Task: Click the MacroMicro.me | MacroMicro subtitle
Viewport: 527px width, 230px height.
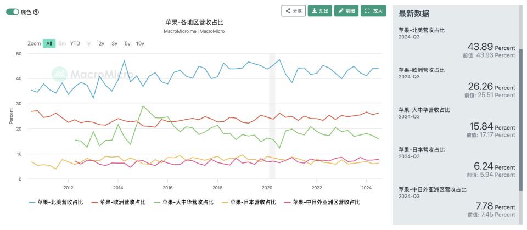Action: 194,31
